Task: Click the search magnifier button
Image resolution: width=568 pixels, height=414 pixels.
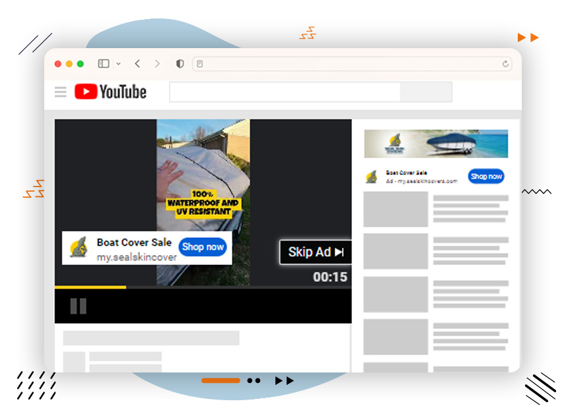Action: coord(425,92)
